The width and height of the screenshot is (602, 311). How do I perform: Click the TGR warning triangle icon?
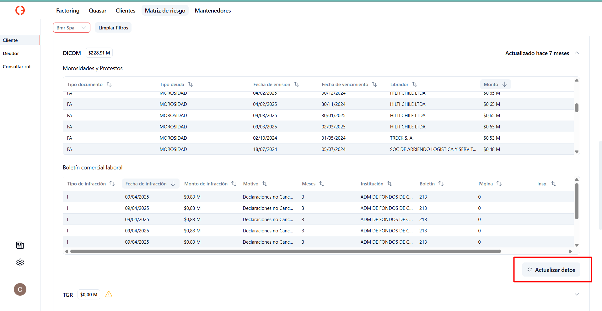tap(109, 294)
